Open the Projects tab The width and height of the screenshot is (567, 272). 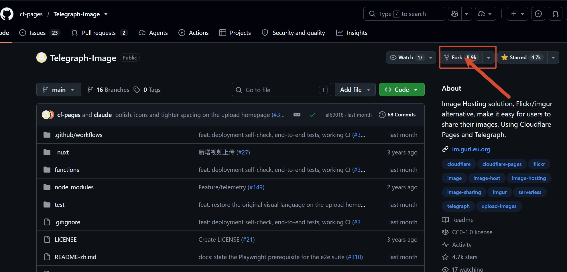(x=235, y=33)
